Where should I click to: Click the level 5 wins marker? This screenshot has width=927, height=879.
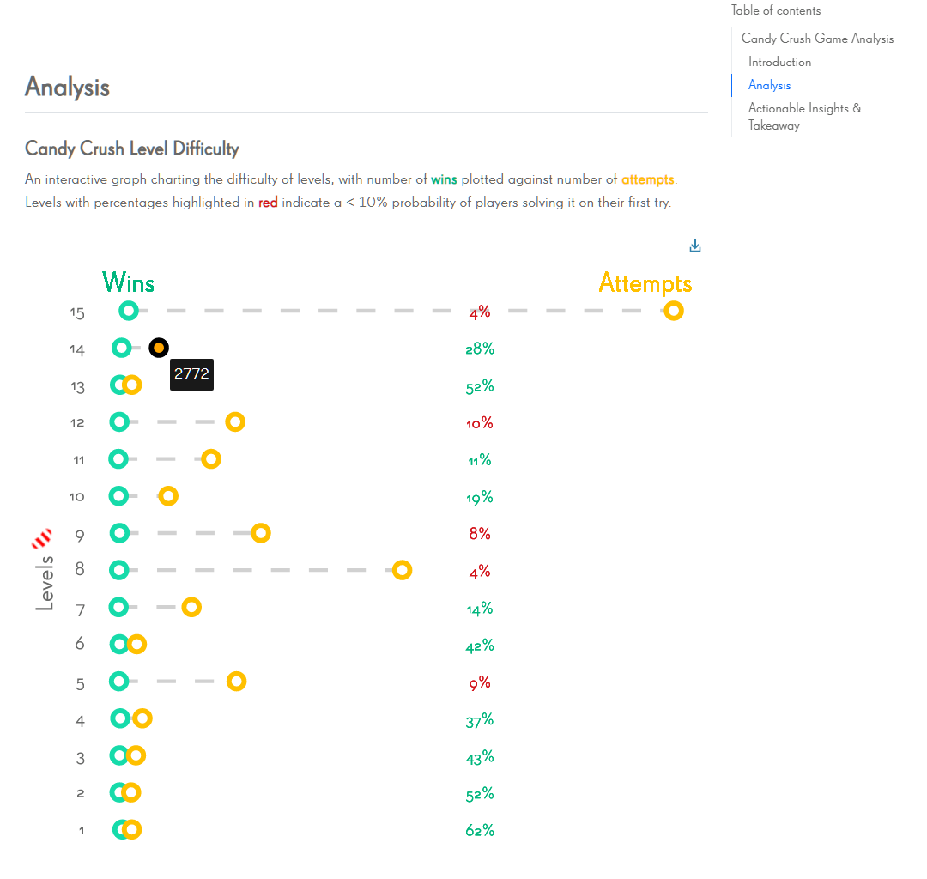(118, 682)
